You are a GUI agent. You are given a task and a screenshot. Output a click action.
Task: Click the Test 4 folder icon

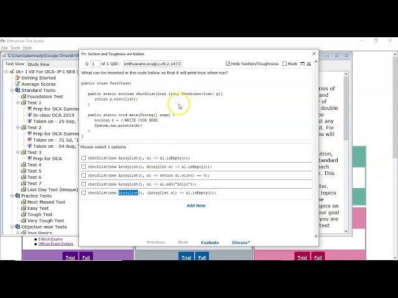point(24,165)
